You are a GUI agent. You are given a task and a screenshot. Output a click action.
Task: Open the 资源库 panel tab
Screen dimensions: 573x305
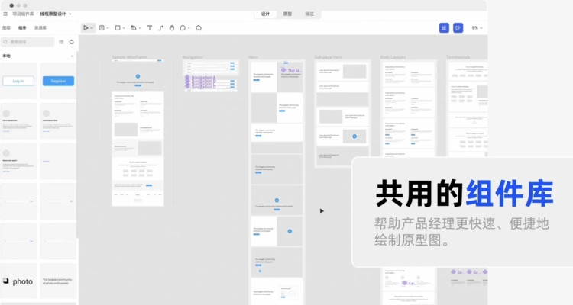click(39, 28)
